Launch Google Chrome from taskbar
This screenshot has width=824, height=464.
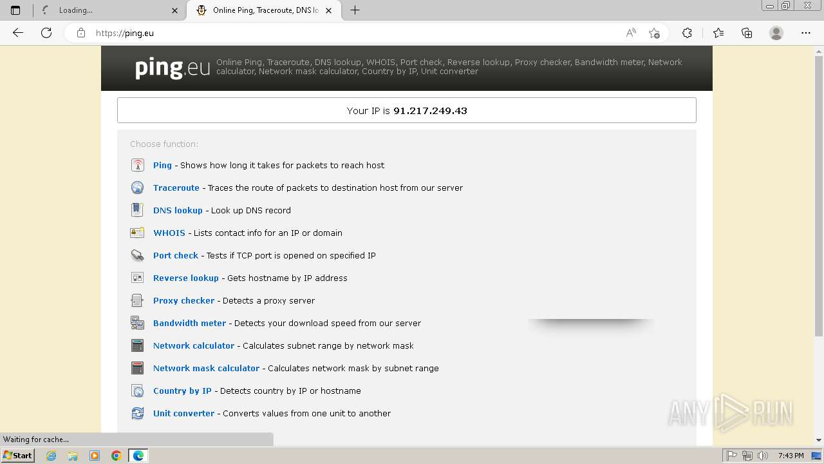click(x=117, y=456)
